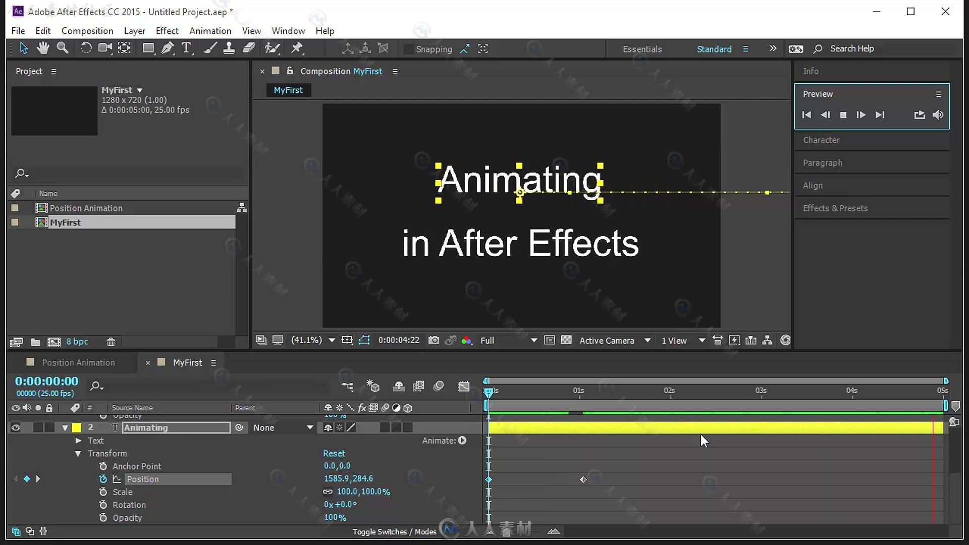Enable the lock toggle on Animating layer
Viewport: 969px width, 545px height.
(x=49, y=427)
